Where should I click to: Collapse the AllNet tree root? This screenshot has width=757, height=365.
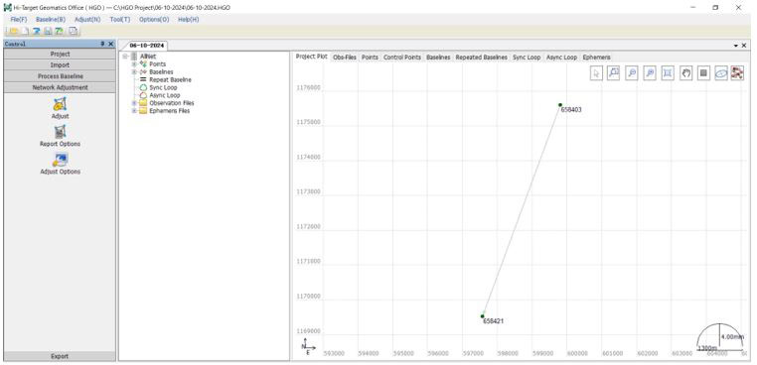click(125, 57)
